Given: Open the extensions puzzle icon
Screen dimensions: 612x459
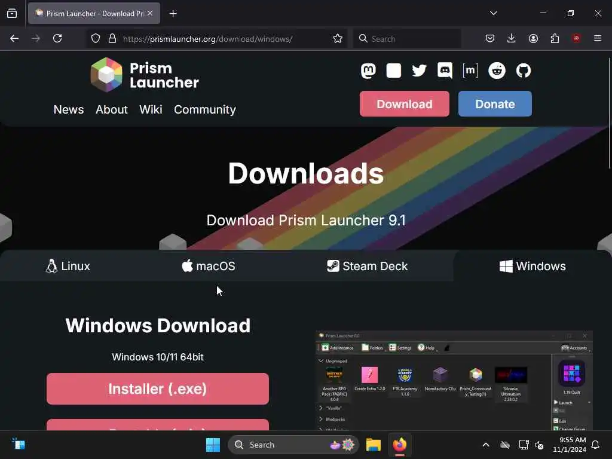Looking at the screenshot, I should (555, 38).
